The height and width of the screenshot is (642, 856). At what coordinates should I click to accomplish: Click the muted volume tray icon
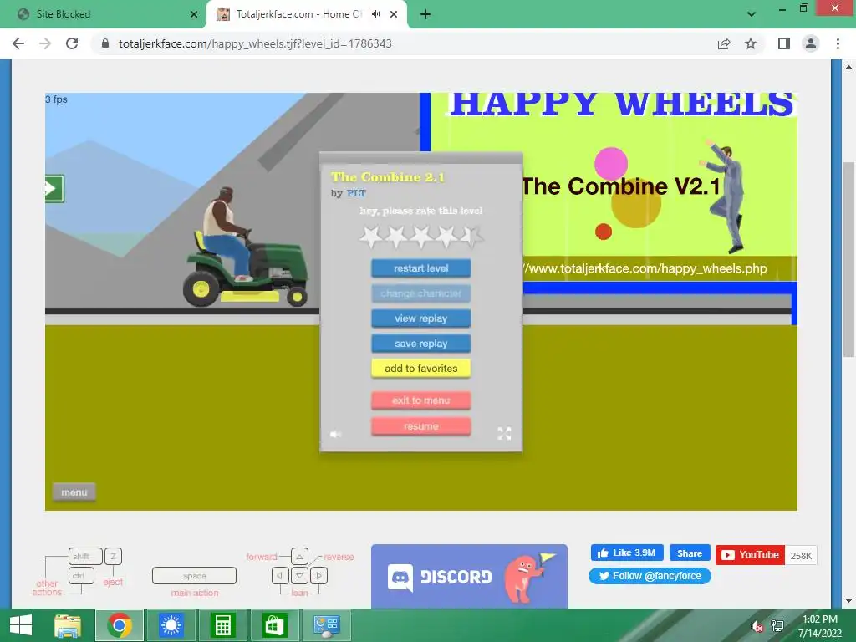coord(757,626)
